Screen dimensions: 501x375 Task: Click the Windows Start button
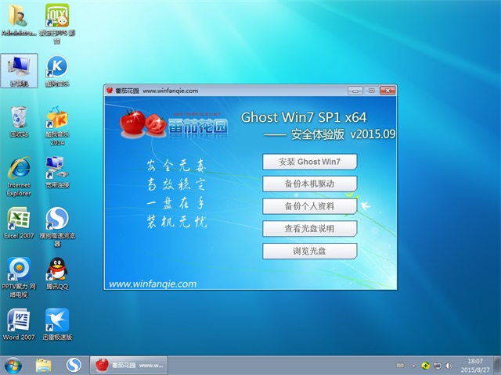point(13,365)
